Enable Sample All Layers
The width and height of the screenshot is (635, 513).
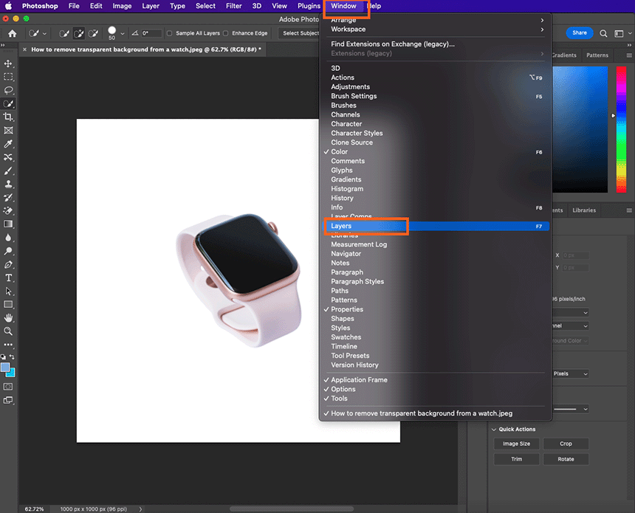tap(168, 33)
